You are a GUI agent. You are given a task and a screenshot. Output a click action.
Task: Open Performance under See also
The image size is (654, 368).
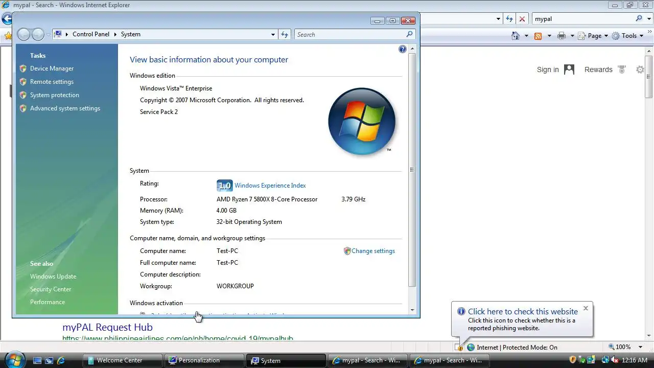click(x=48, y=302)
